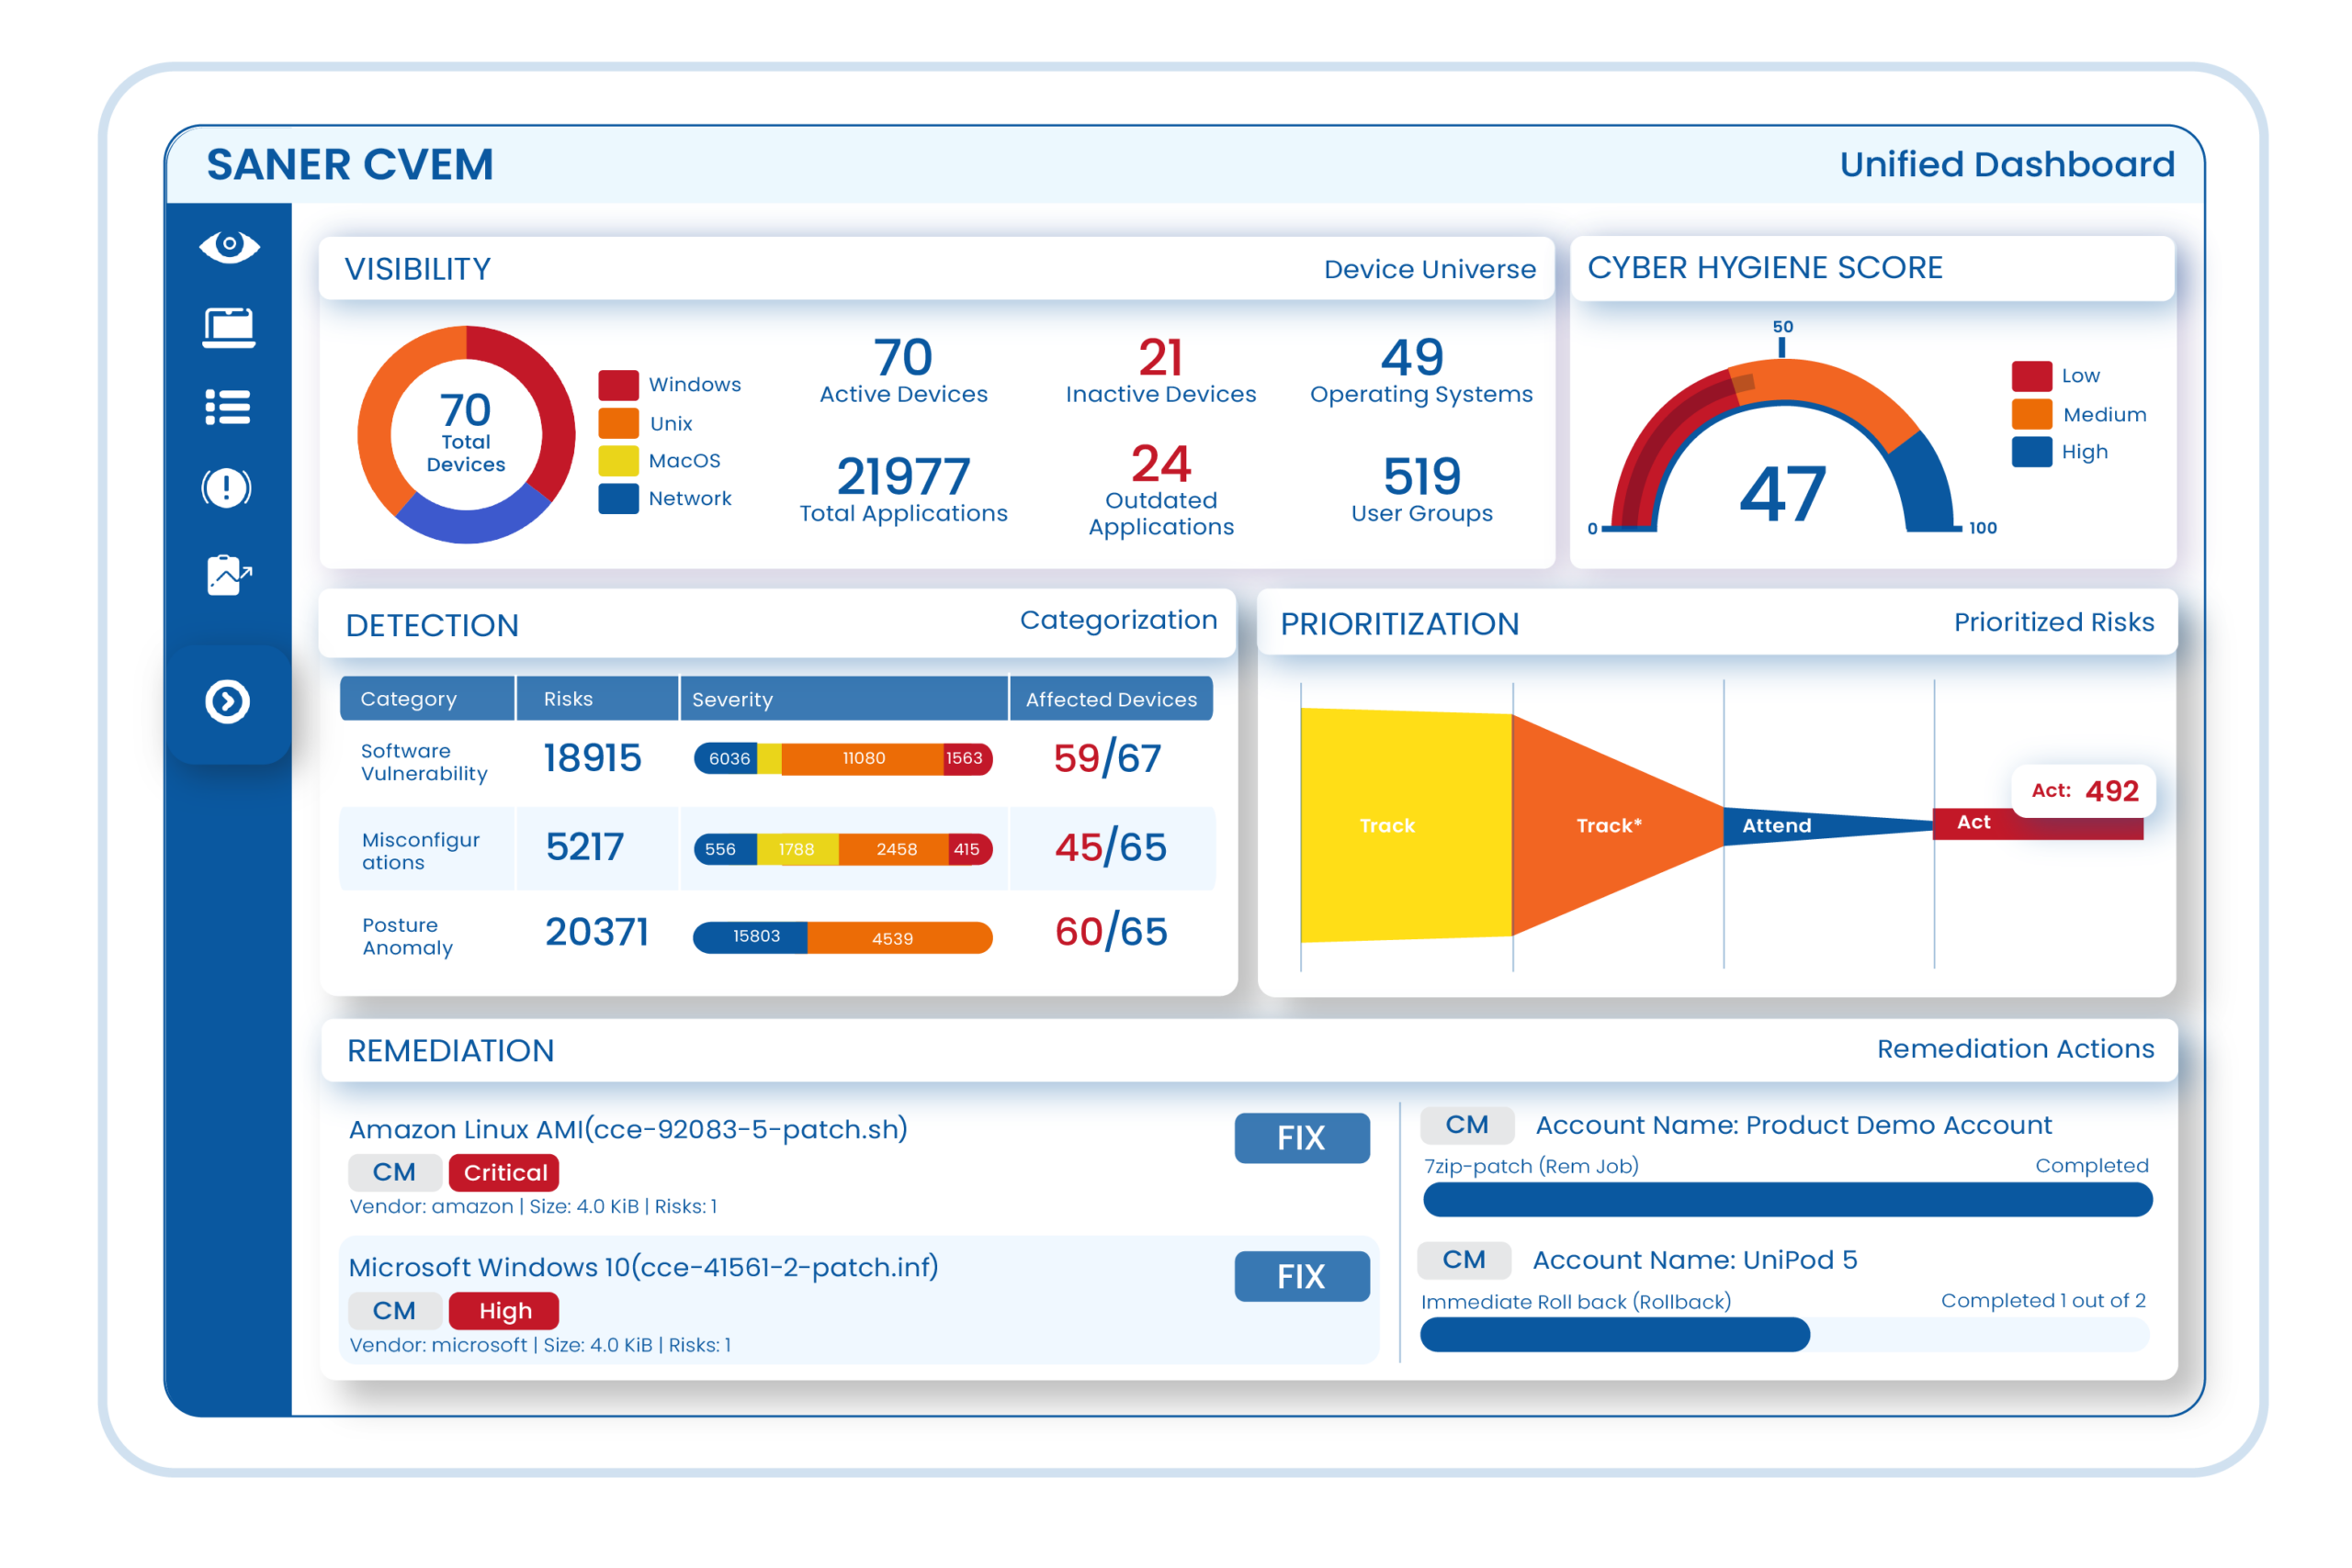Click the clipboard chart report icon
This screenshot has height=1568, width=2352.
point(228,575)
